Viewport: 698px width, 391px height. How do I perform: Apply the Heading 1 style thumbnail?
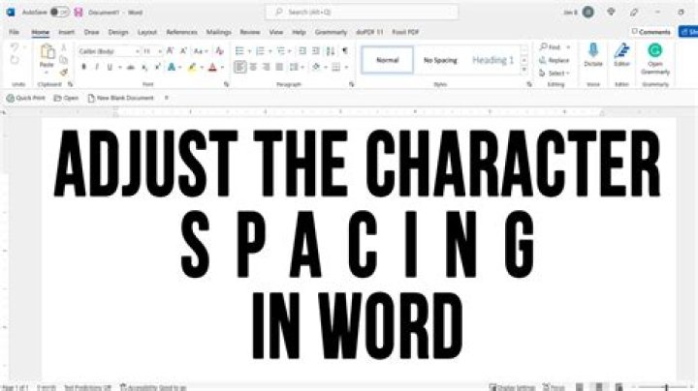[492, 60]
